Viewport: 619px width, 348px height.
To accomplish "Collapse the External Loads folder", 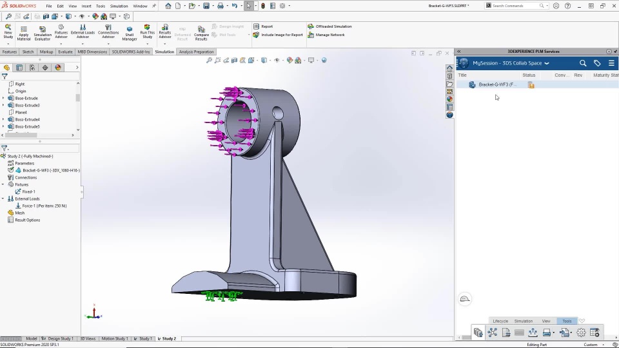I will pyautogui.click(x=3, y=198).
